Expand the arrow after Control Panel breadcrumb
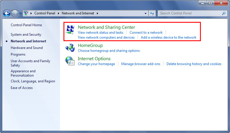Viewport: 230px width, 133px height. (x=58, y=13)
